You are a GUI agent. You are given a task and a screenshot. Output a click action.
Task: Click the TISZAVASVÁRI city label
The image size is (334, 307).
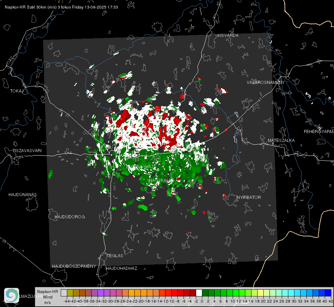coord(27,151)
